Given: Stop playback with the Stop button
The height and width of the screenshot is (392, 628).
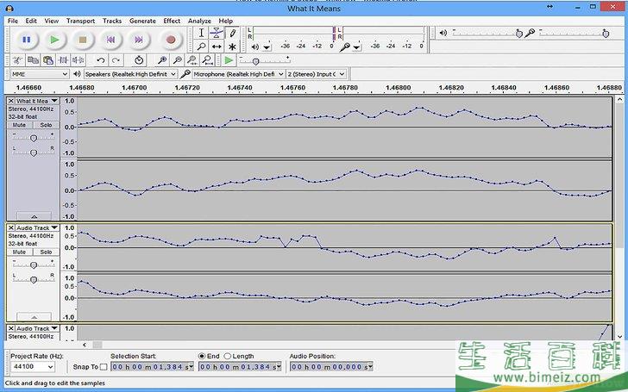Looking at the screenshot, I should click(83, 40).
